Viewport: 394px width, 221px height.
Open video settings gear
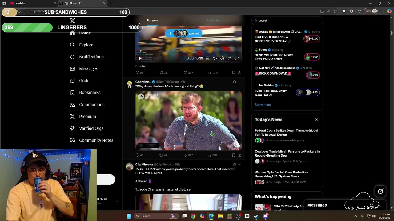pyautogui.click(x=222, y=58)
